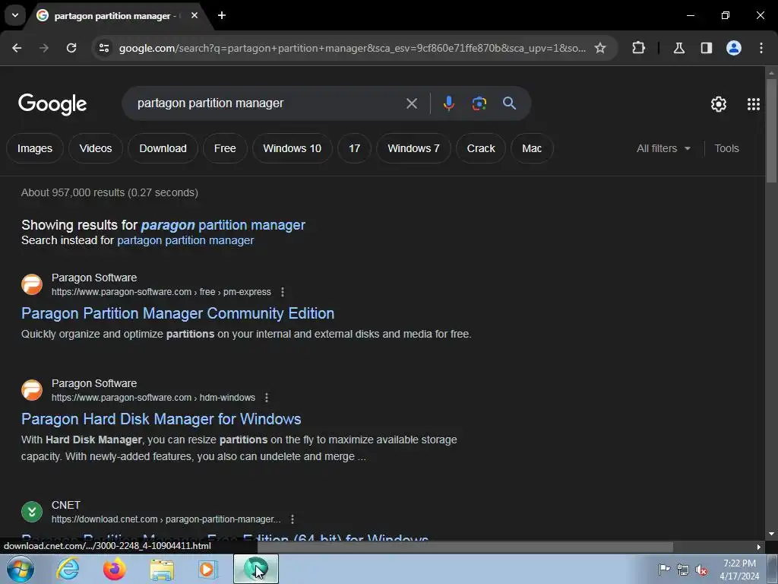
Task: Start a voice search with microphone
Action: 448,103
